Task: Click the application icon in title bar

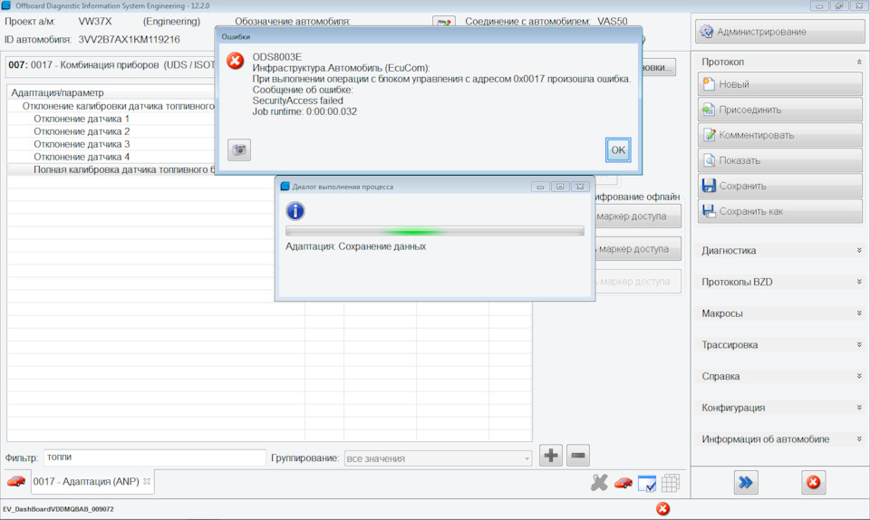Action: click(6, 5)
